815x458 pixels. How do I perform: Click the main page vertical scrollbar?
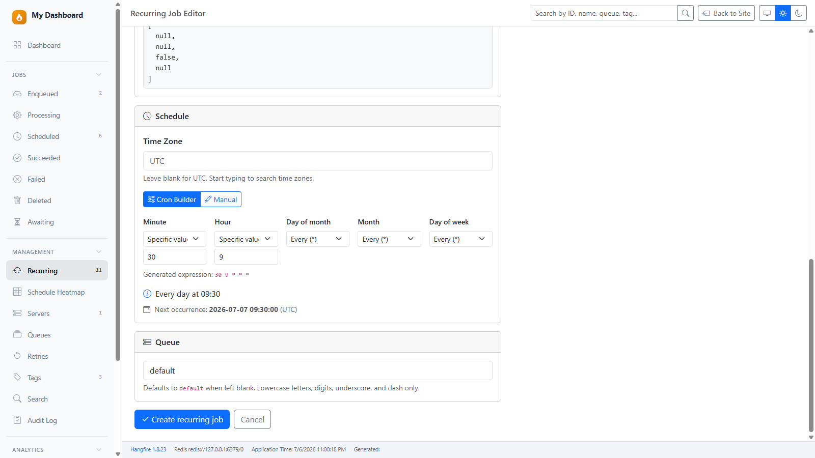tap(811, 346)
